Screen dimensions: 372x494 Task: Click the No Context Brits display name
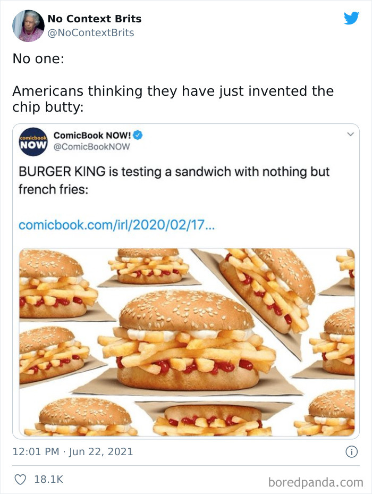[x=95, y=18]
